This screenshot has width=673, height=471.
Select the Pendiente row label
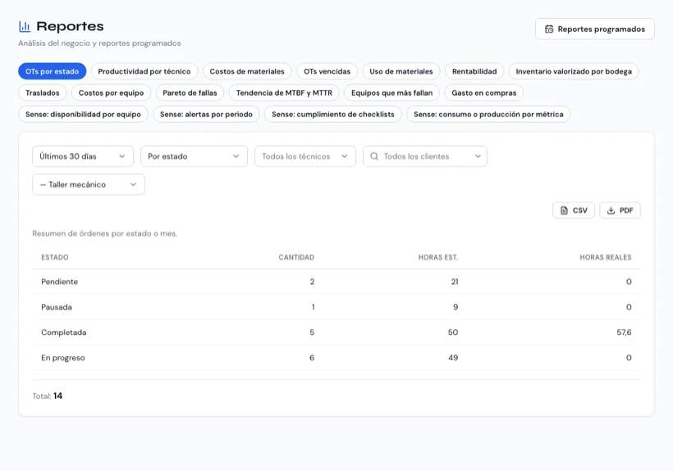coord(60,282)
